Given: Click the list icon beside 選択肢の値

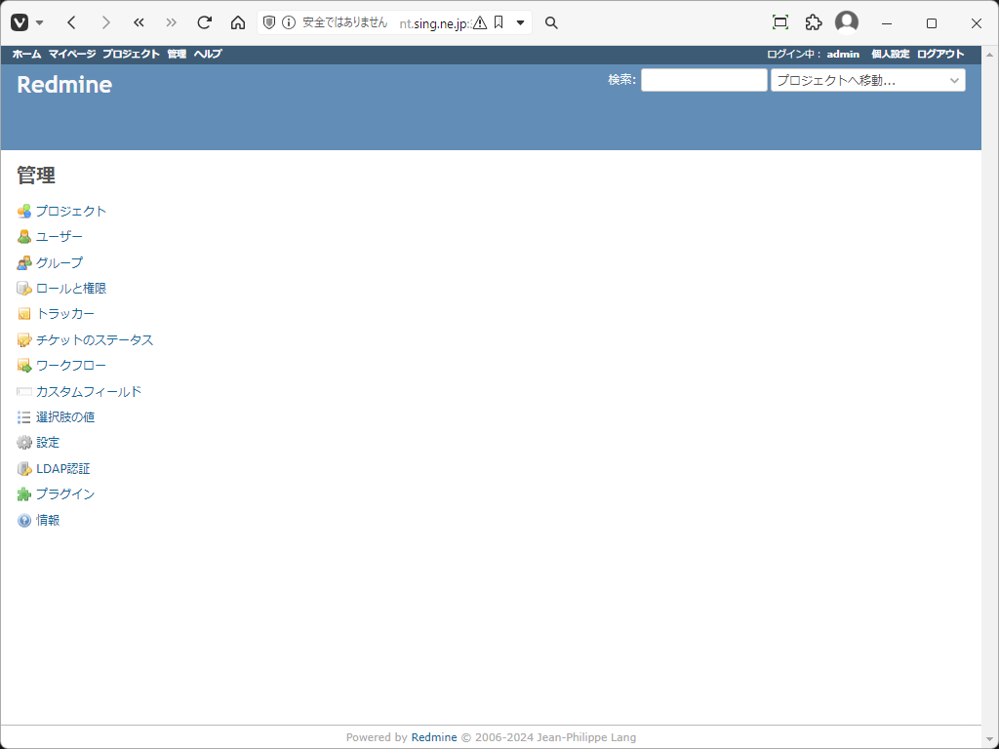Looking at the screenshot, I should [24, 417].
